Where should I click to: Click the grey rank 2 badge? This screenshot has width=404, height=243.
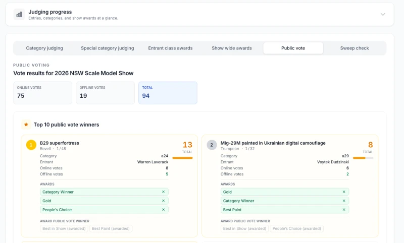(x=212, y=145)
